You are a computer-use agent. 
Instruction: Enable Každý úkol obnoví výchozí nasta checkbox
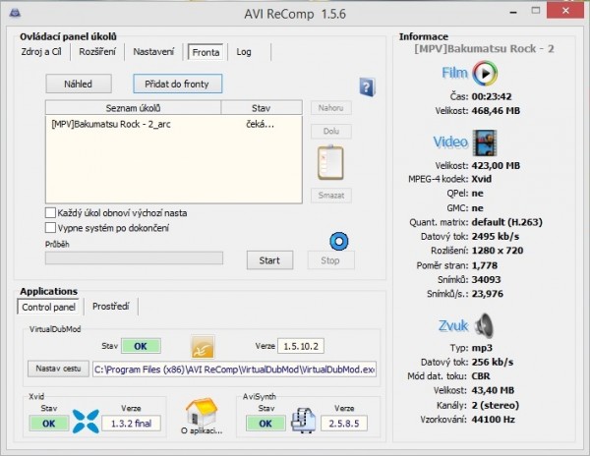pos(50,213)
